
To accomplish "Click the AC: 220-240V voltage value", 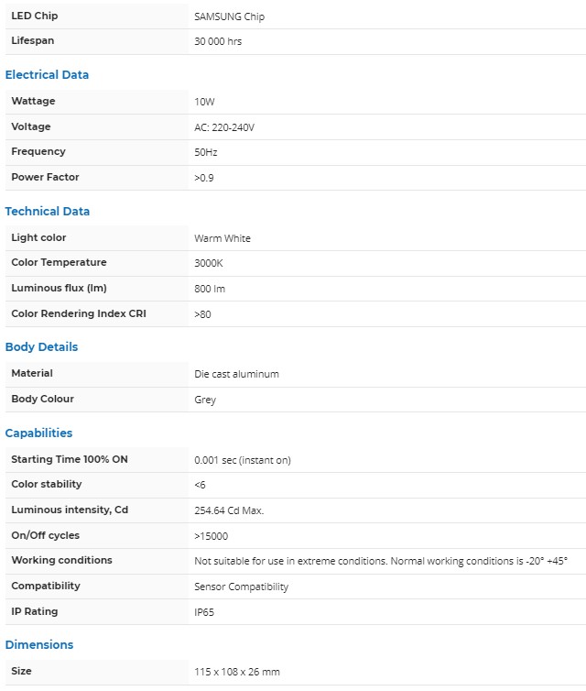I will 224,127.
